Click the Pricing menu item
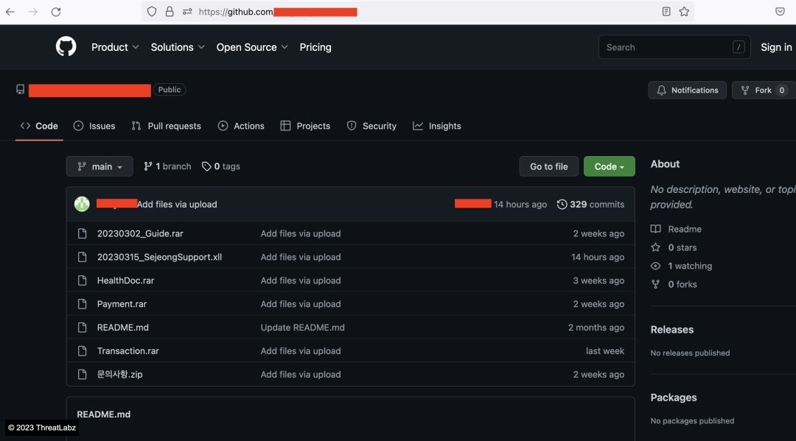 [315, 46]
